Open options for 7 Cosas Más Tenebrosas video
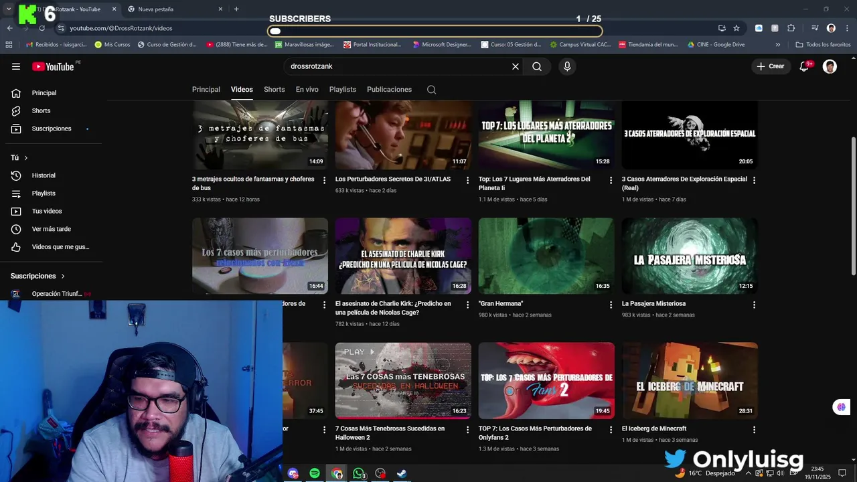 (468, 430)
